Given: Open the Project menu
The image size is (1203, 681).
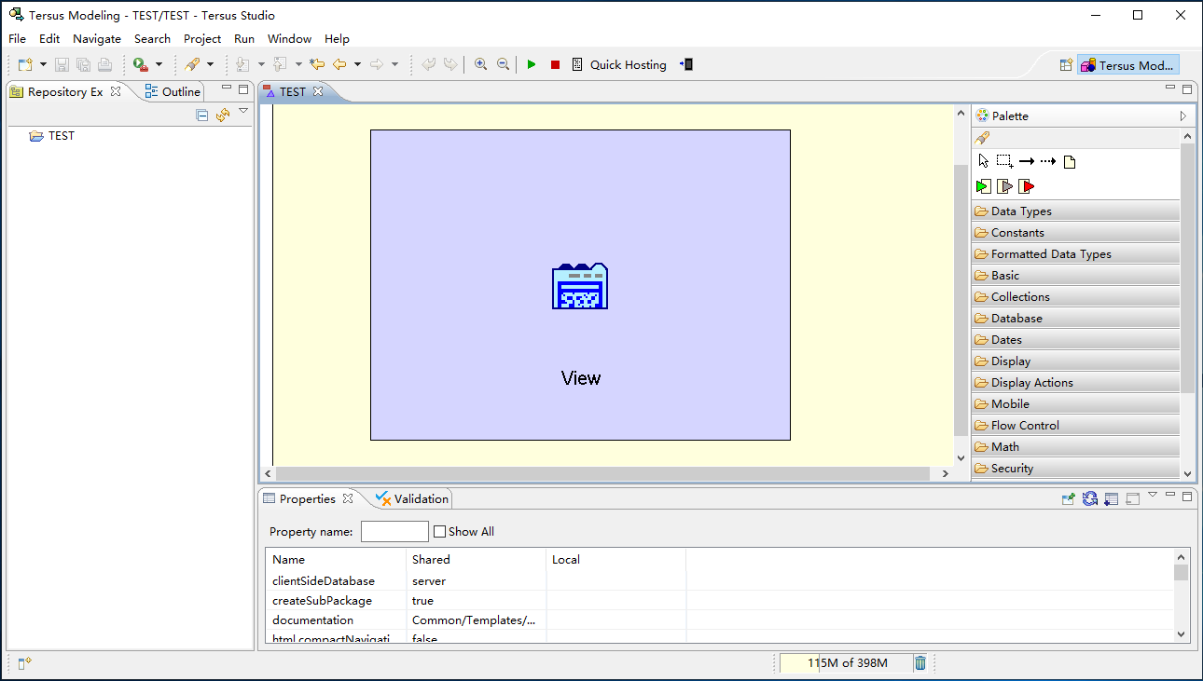Looking at the screenshot, I should tap(202, 38).
